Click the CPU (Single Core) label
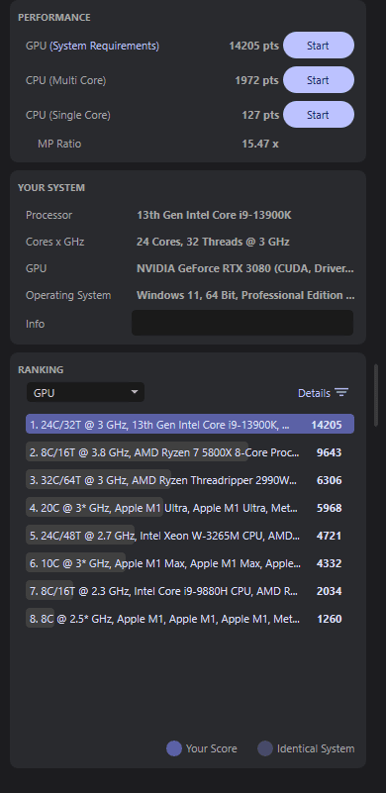 tap(67, 115)
